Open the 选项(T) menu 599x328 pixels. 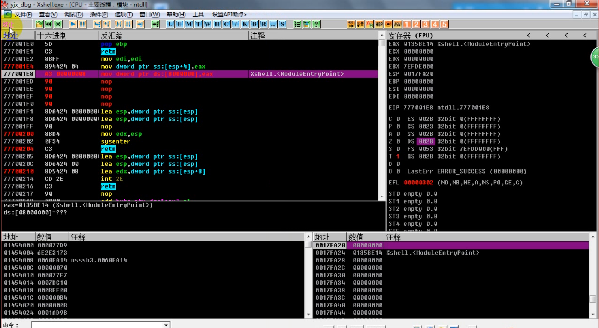(124, 15)
